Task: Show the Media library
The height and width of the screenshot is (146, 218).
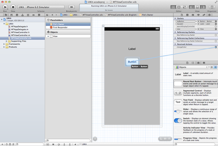Action: (x=204, y=63)
